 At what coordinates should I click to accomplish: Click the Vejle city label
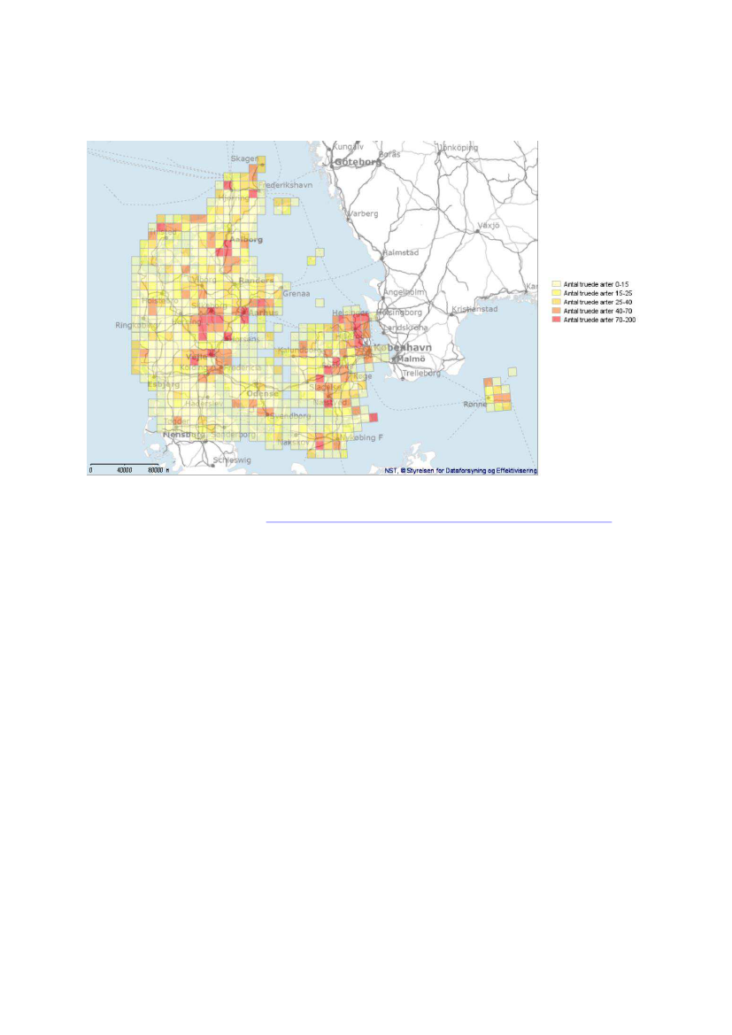pyautogui.click(x=197, y=358)
